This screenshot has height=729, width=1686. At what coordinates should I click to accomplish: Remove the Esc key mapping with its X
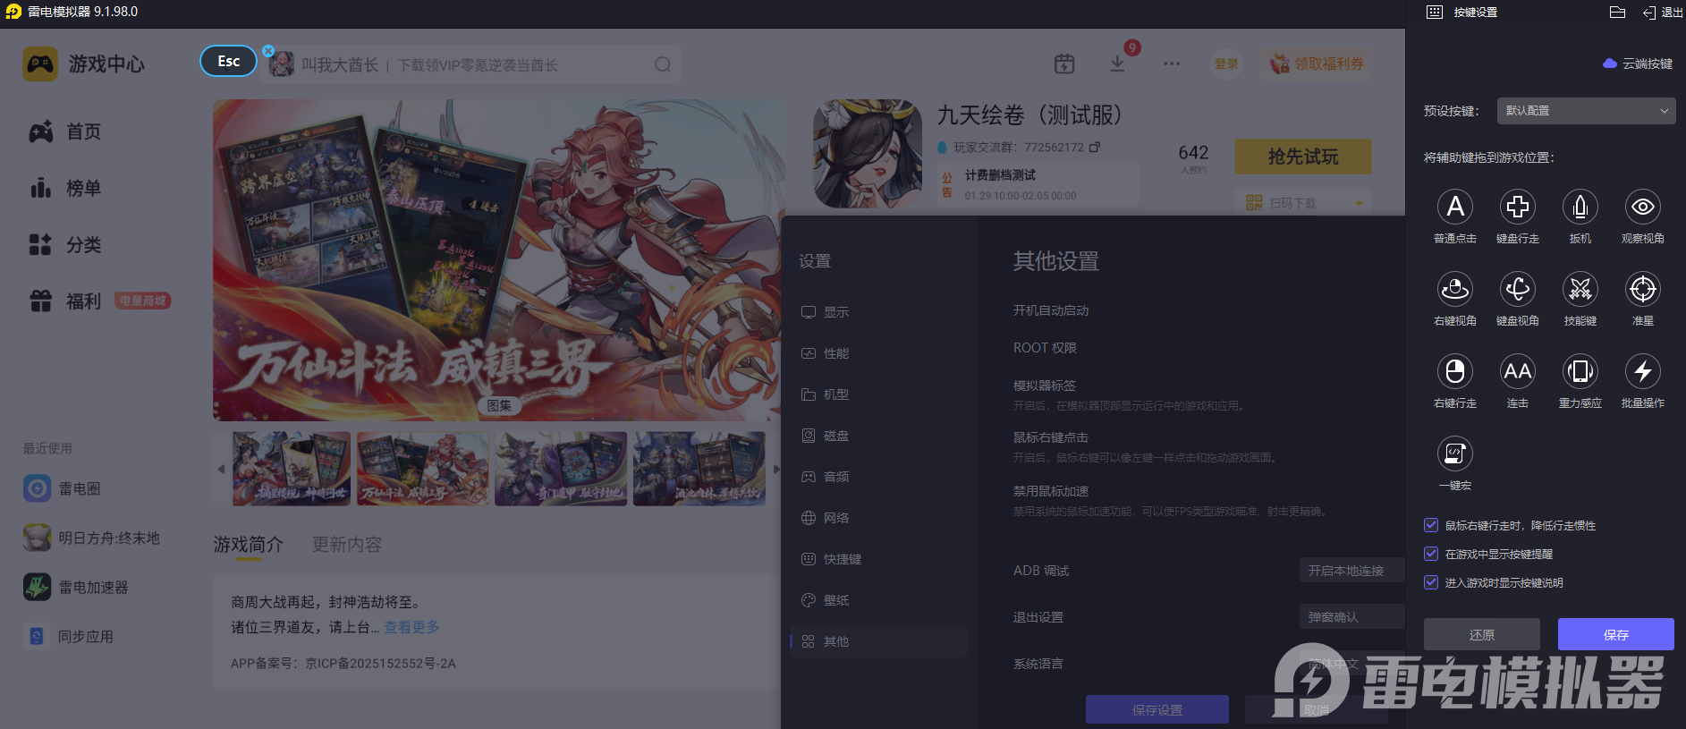(x=268, y=51)
